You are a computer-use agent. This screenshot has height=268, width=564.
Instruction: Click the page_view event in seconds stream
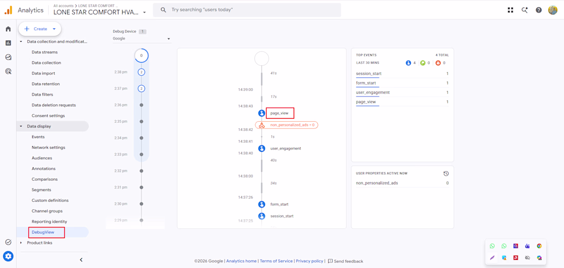279,113
